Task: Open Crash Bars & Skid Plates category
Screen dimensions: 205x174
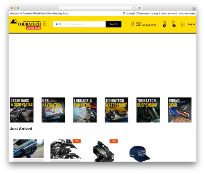Action: coord(22,110)
